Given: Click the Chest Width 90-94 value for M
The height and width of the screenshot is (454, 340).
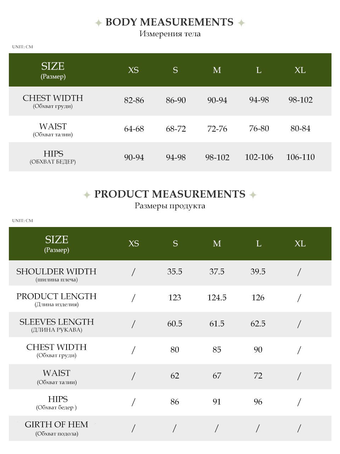Looking at the screenshot, I should 217,100.
